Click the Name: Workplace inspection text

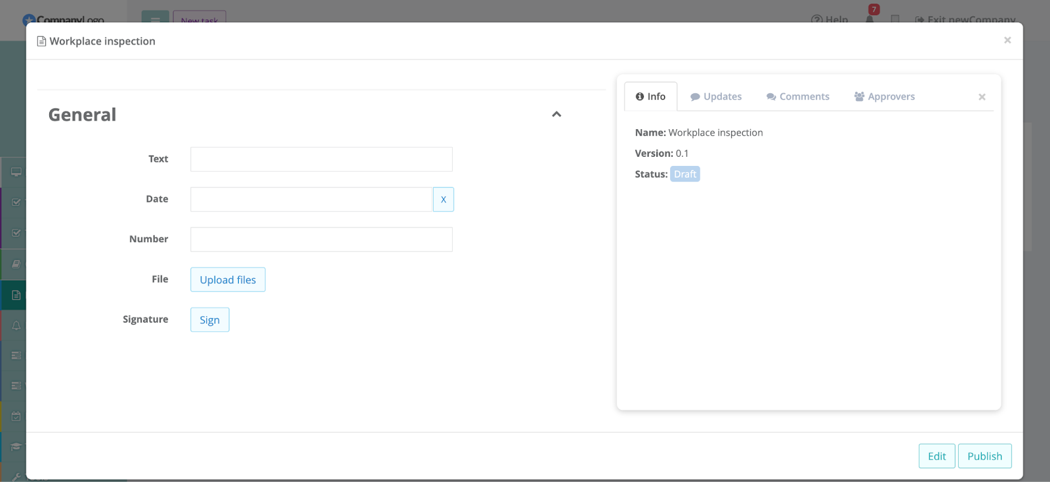699,132
